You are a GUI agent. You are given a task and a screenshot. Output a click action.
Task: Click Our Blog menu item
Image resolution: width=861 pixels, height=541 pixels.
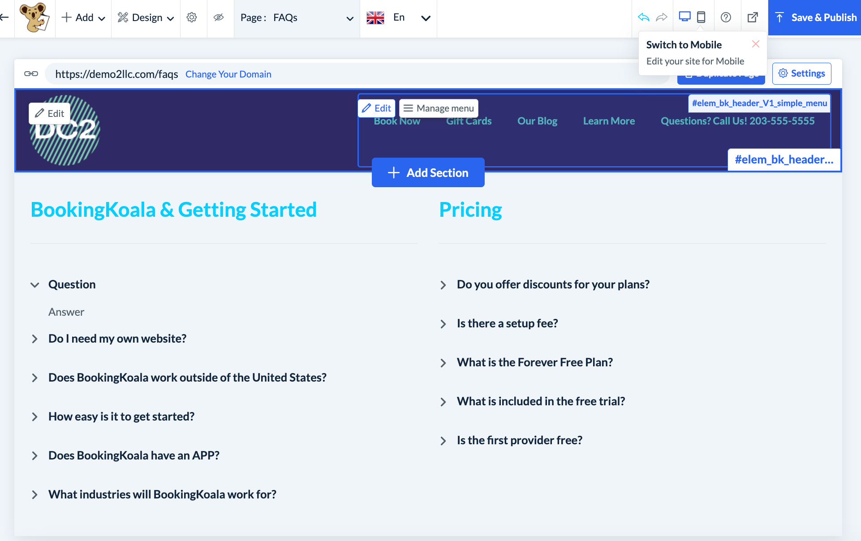[x=537, y=121]
